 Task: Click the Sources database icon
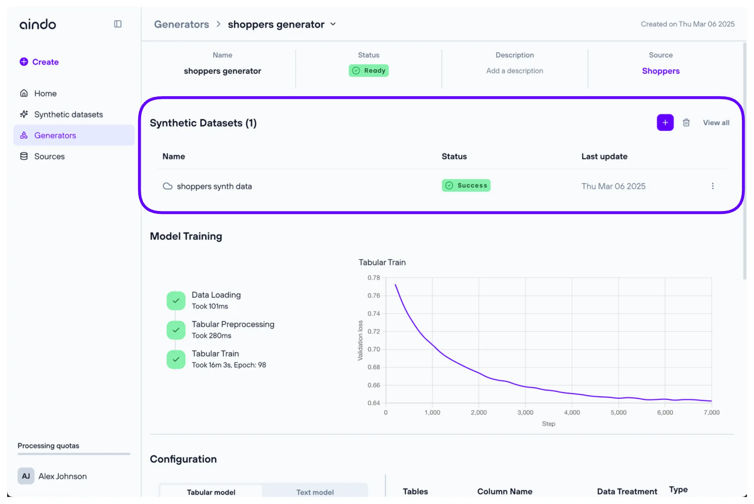[24, 156]
